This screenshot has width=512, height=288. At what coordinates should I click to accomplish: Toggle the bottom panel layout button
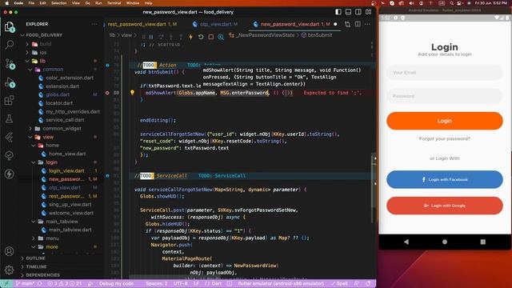(349, 12)
